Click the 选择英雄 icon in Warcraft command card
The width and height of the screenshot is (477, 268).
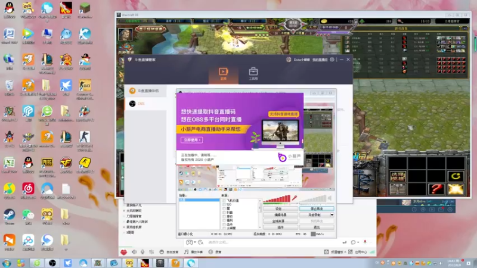397,176
